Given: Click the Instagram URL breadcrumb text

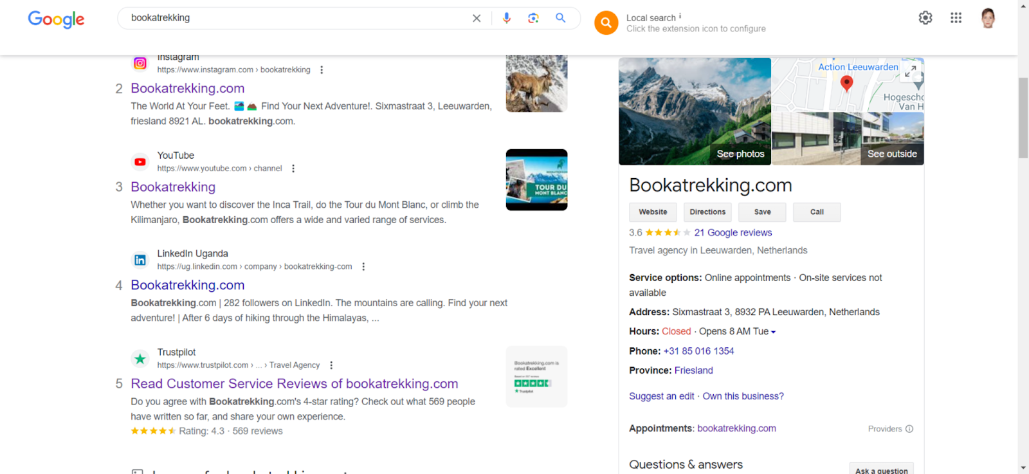Looking at the screenshot, I should 233,69.
